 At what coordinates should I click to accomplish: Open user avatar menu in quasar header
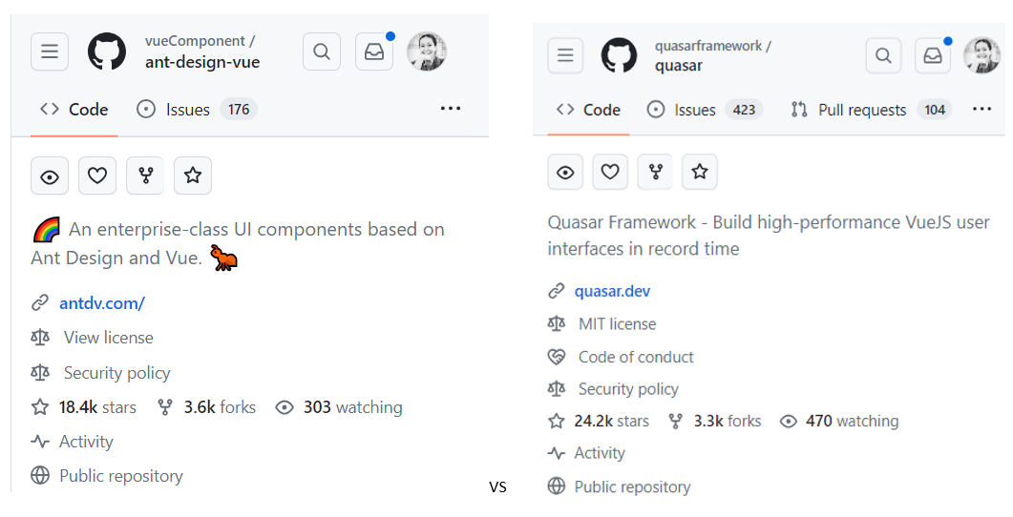tap(981, 55)
